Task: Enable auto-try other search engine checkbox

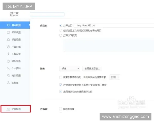Action: click(61, 77)
